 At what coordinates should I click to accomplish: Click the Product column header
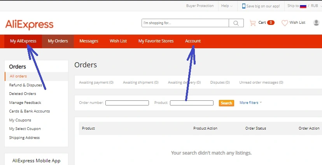88,128
